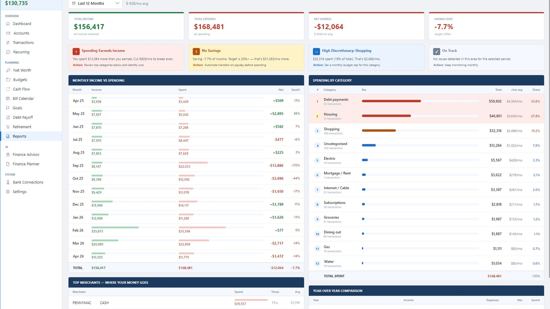The image size is (550, 309).
Task: Click the Goals flag icon
Action: (x=8, y=108)
